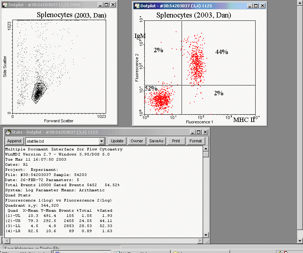This screenshot has width=303, height=253.
Task: Click the Append button in Stats
Action: tap(15, 141)
